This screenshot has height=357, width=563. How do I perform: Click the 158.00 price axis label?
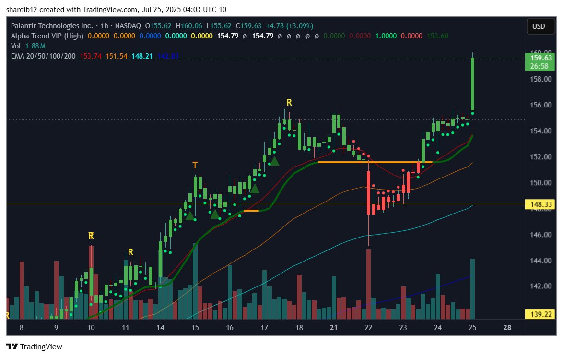(x=541, y=79)
